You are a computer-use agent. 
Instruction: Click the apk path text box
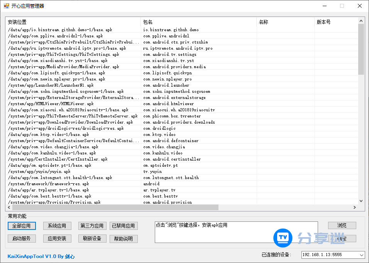[236, 232]
